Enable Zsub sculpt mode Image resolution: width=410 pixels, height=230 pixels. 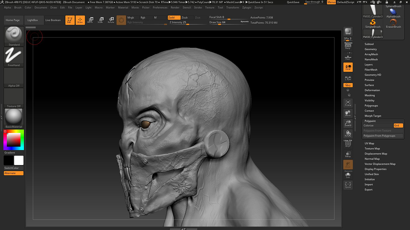click(x=185, y=17)
